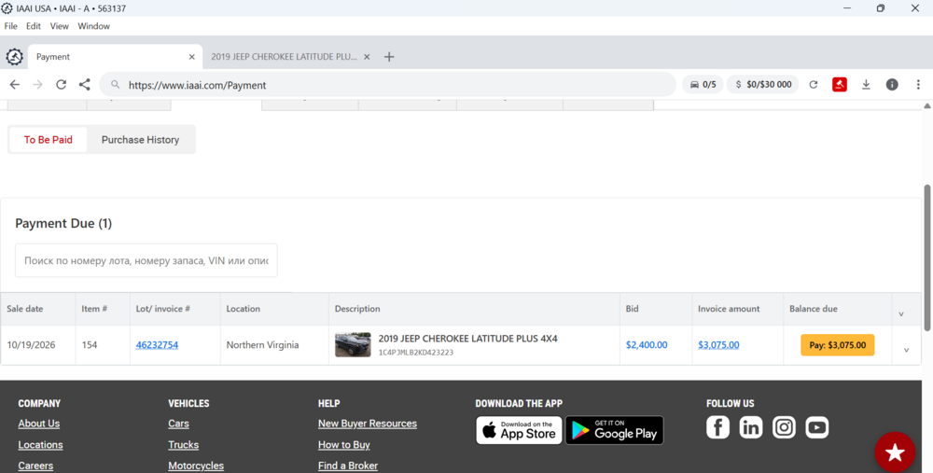Expand the table header column chevron
Viewport: 933px width, 473px height.
click(x=901, y=313)
